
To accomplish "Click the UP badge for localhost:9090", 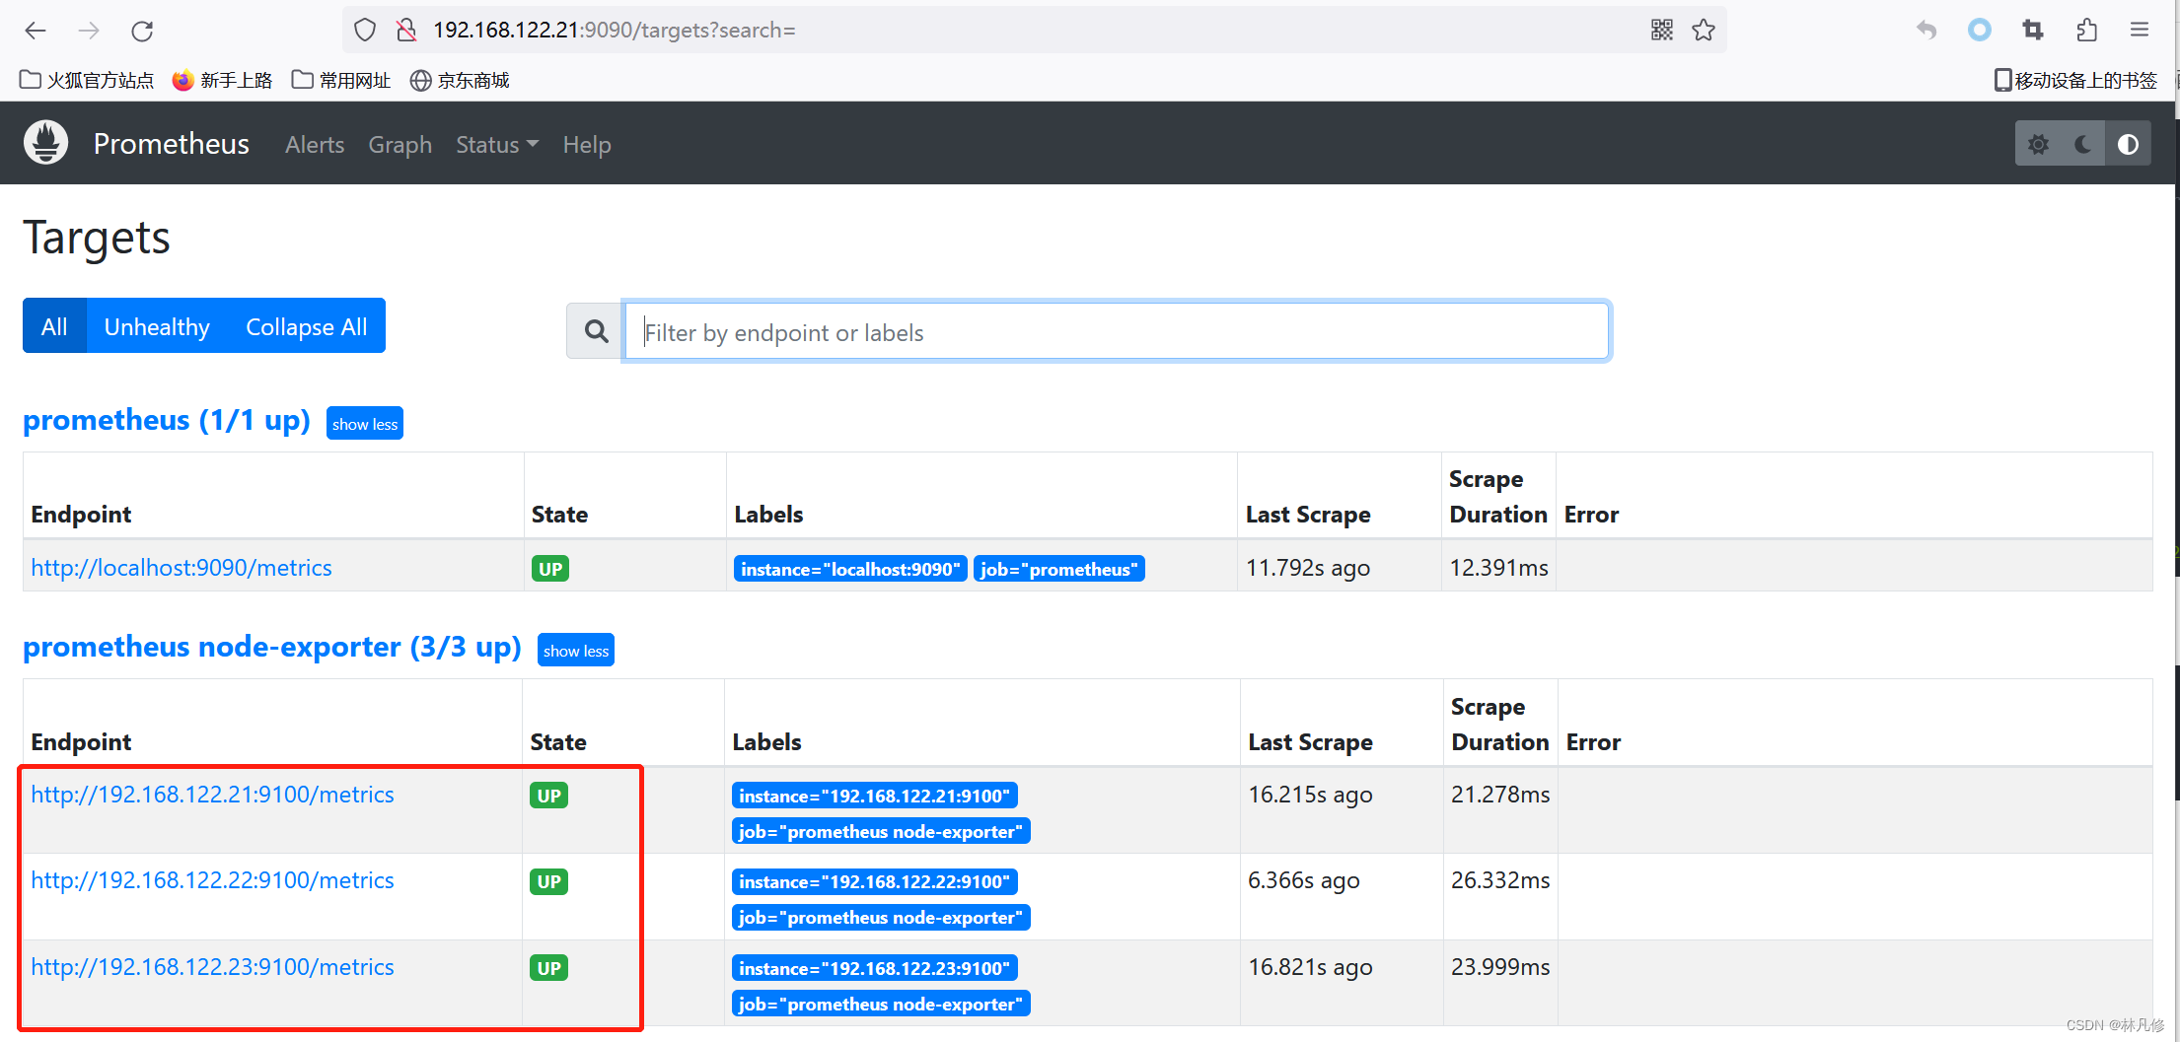I will point(550,569).
